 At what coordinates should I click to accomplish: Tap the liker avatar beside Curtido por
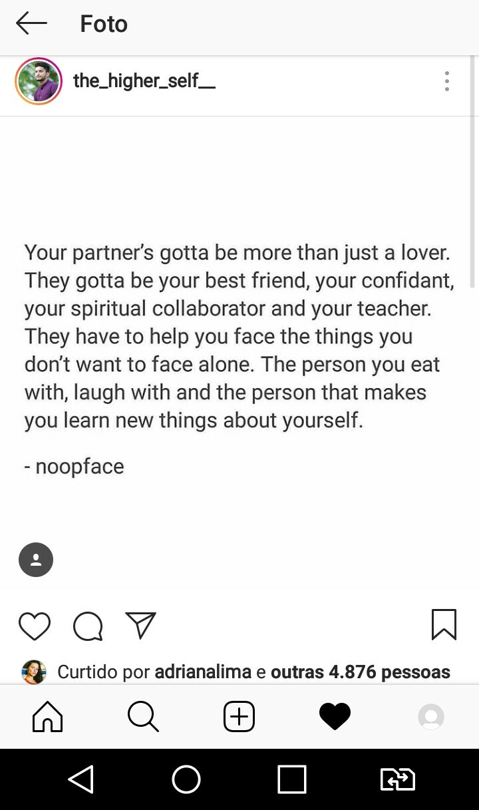(34, 672)
